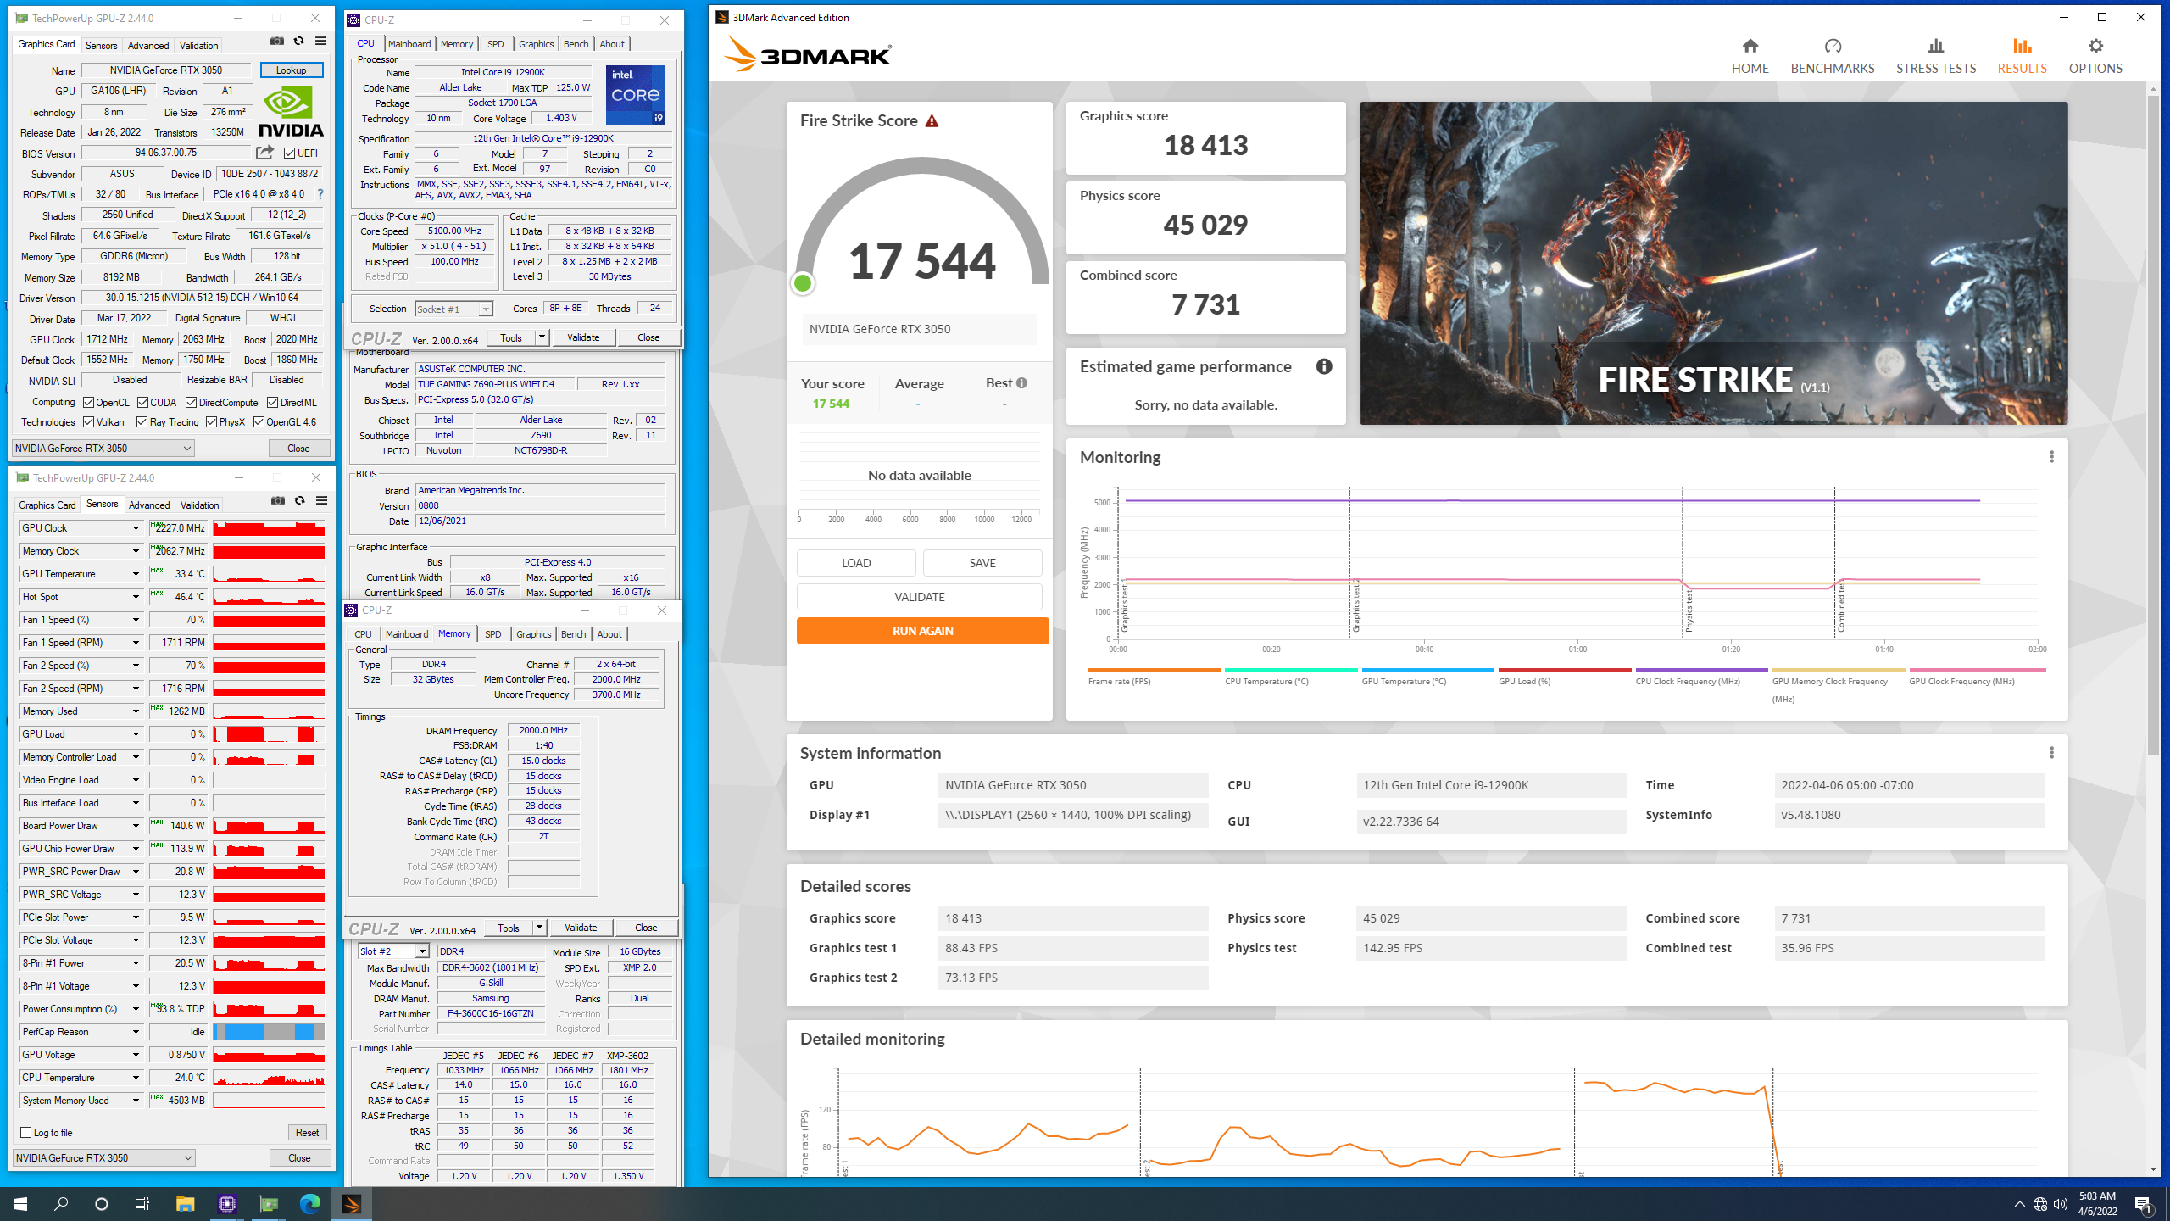
Task: Click the camera icon in GPU-Z Sensors window
Action: [278, 500]
